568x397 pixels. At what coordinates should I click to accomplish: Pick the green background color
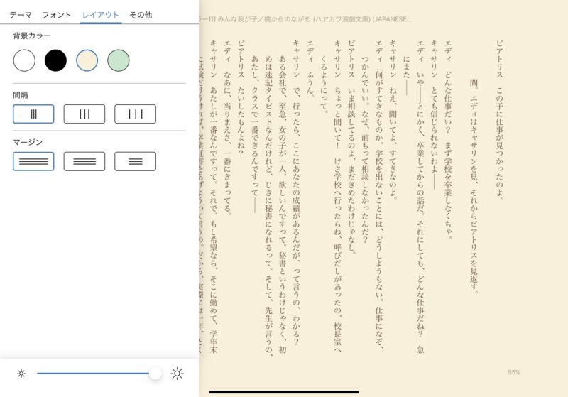click(119, 60)
